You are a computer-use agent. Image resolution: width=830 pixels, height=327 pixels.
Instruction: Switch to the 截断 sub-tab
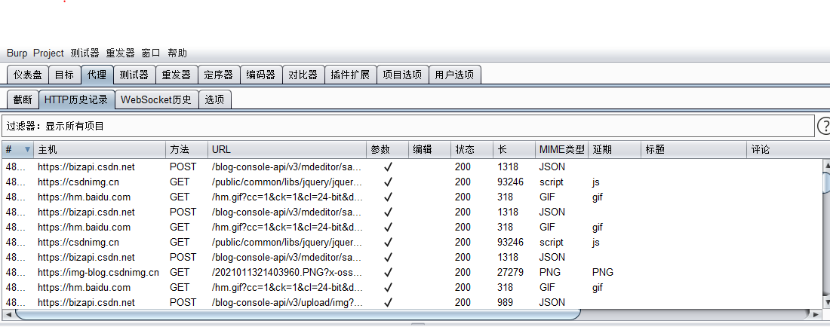click(23, 99)
